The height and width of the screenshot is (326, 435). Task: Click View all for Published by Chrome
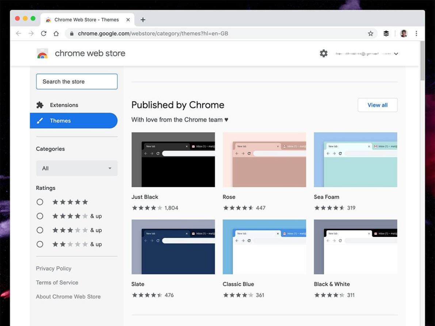(x=377, y=105)
